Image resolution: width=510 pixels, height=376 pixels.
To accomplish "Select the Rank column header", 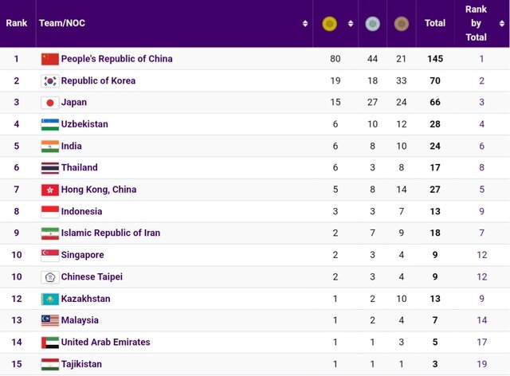I will point(17,24).
